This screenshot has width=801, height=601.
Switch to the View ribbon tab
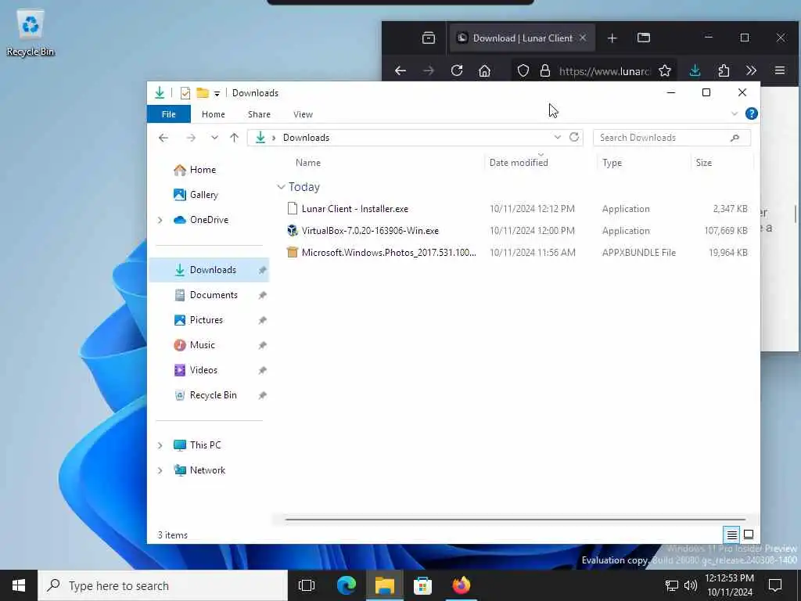tap(303, 114)
